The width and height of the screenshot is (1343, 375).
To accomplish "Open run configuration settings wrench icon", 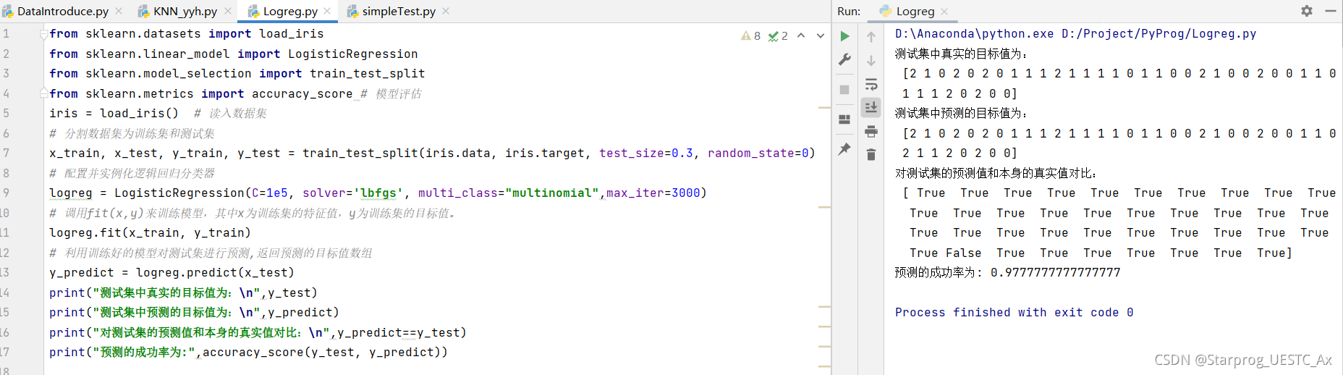I will [844, 60].
